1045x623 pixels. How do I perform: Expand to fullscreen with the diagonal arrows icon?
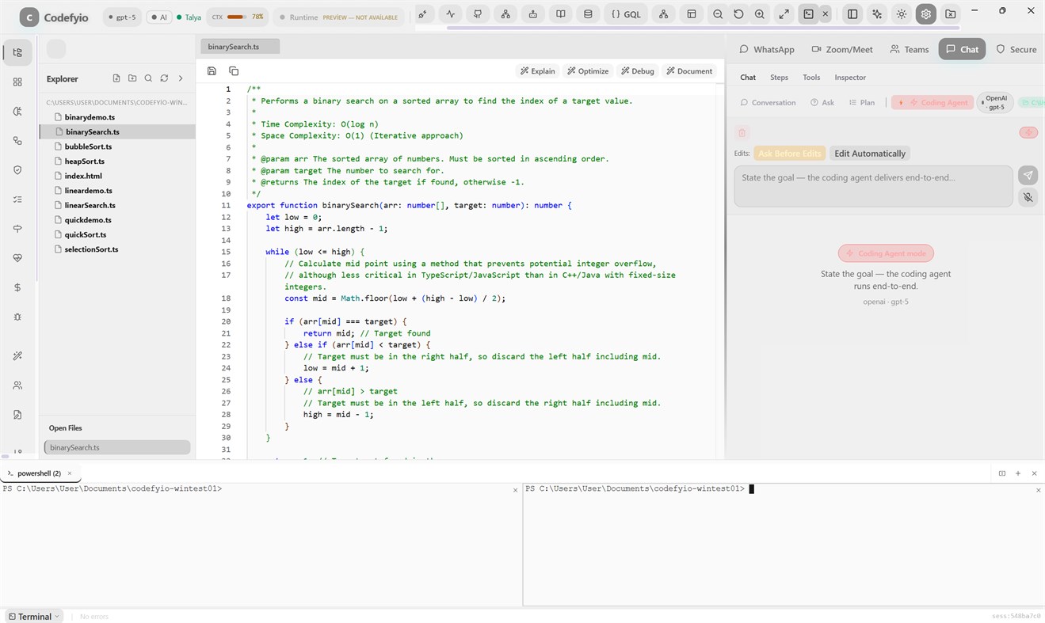[x=784, y=14]
